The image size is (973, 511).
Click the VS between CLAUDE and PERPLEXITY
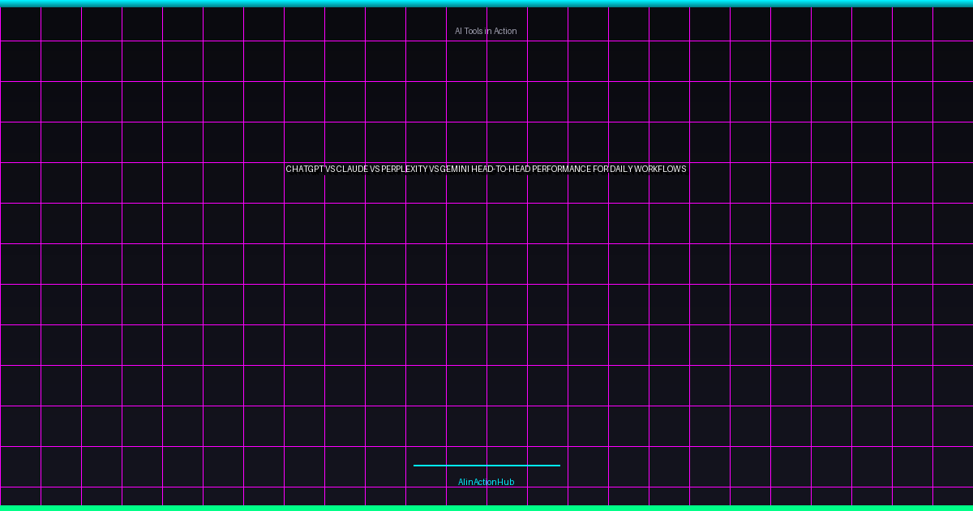[x=375, y=170]
